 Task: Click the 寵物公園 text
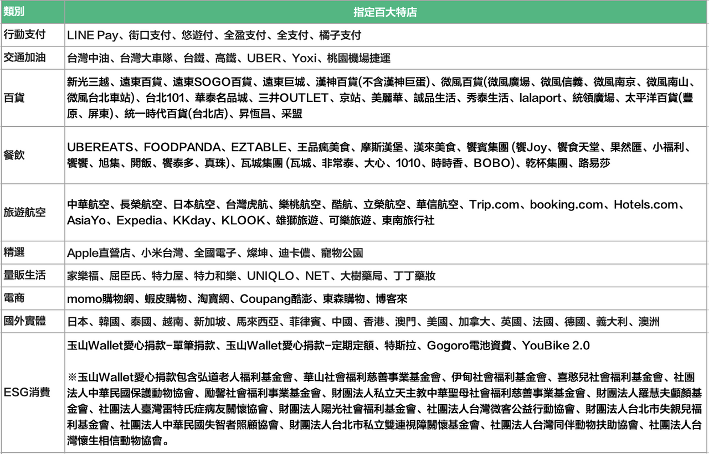coord(342,253)
